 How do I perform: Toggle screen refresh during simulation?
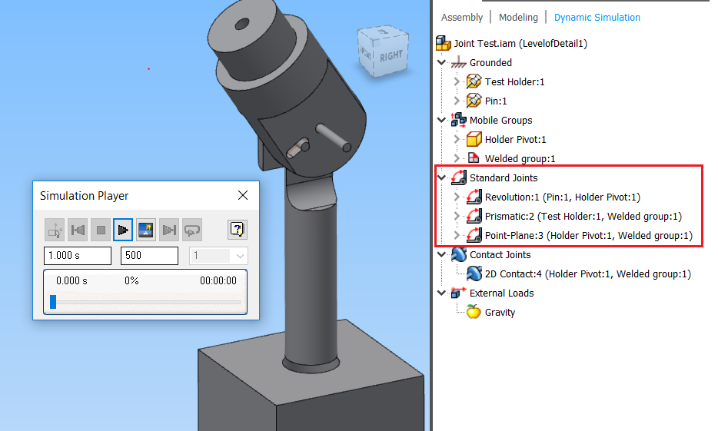tap(145, 230)
